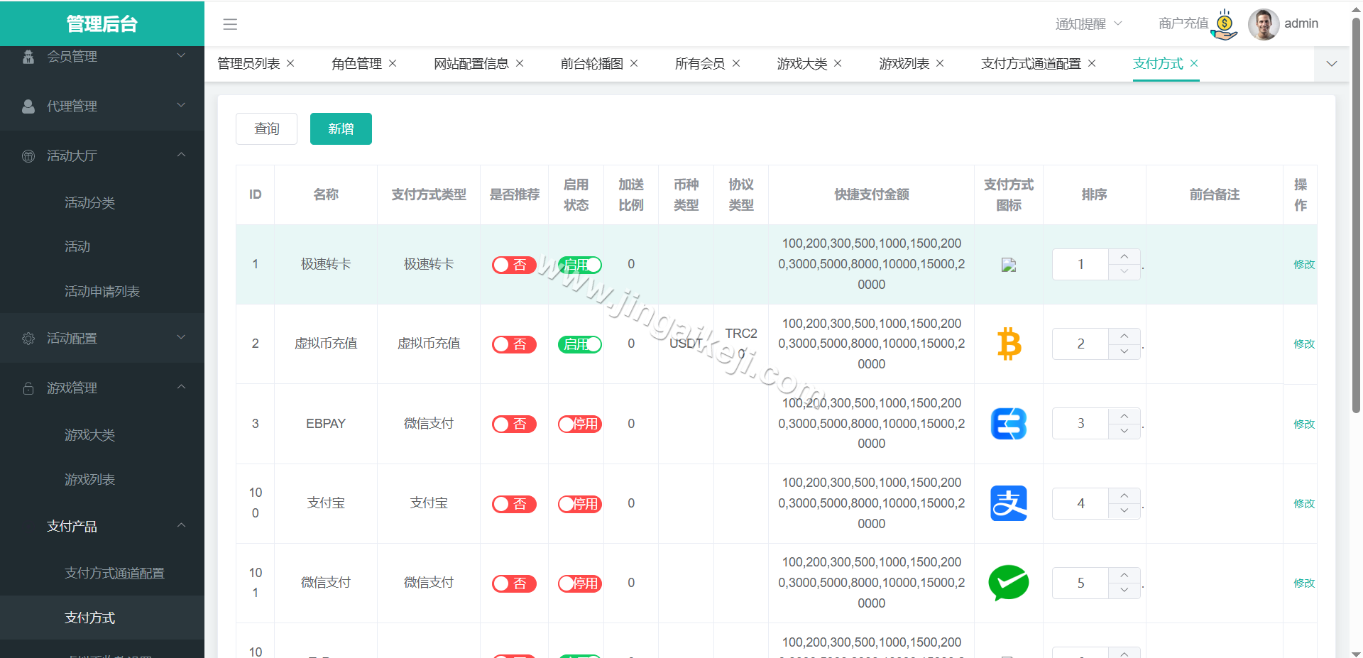1363x658 pixels.
Task: Increase sort order of 虚拟币充值 with up arrow
Action: pyautogui.click(x=1124, y=336)
